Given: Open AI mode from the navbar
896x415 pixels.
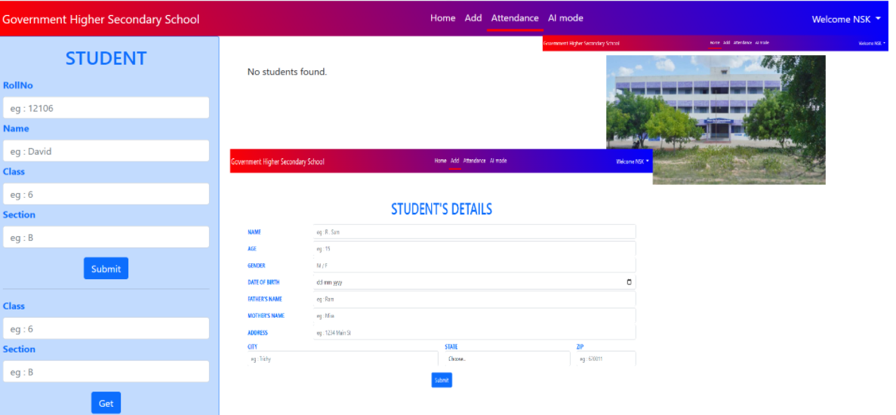Looking at the screenshot, I should pos(565,18).
